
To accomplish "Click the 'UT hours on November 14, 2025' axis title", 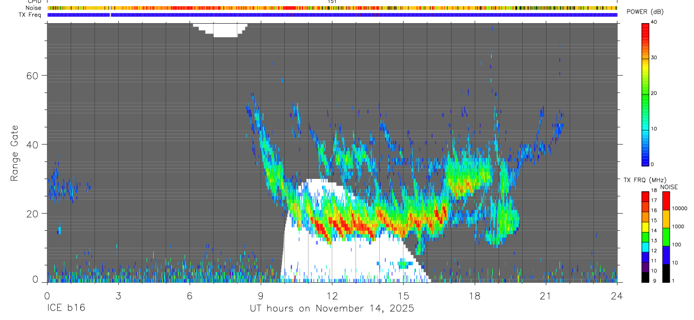I will click(x=332, y=309).
